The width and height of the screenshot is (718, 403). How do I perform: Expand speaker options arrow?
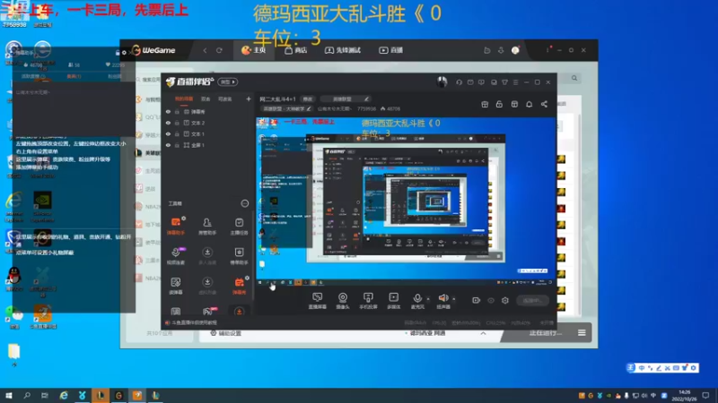pos(454,299)
